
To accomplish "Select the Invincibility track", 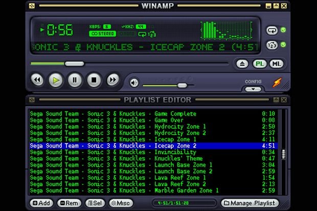I will pyautogui.click(x=154, y=152).
